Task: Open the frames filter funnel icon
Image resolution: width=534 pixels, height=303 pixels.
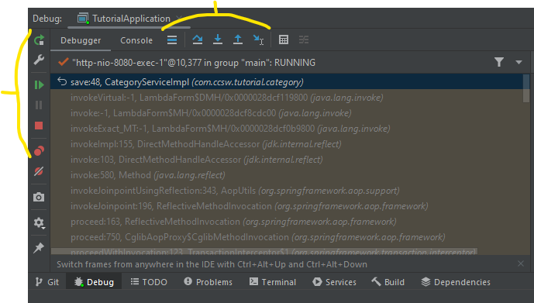Action: tap(499, 62)
